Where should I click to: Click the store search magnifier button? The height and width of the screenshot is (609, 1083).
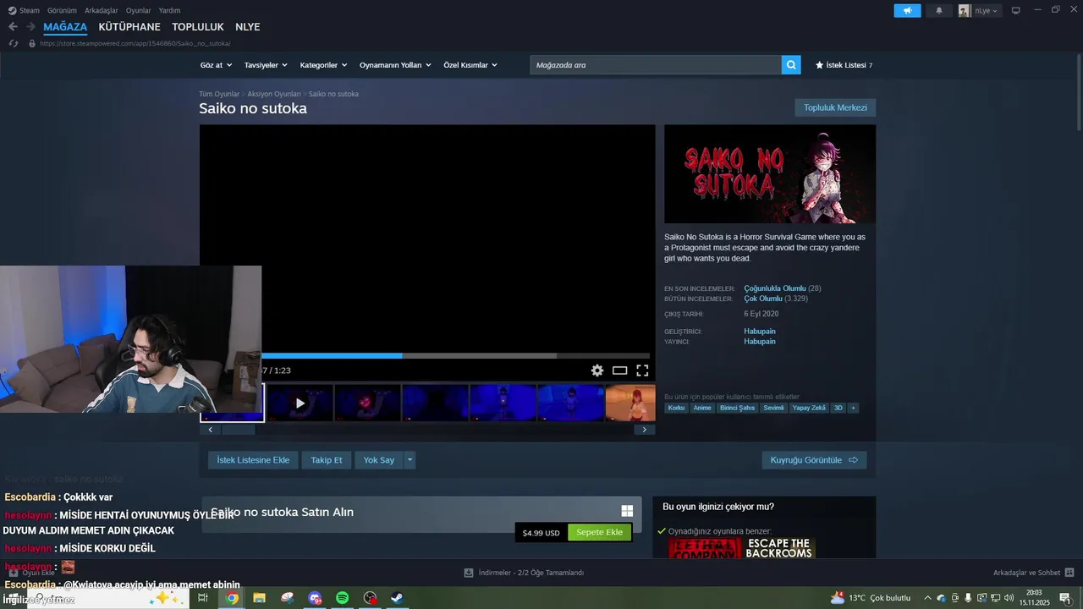[791, 65]
